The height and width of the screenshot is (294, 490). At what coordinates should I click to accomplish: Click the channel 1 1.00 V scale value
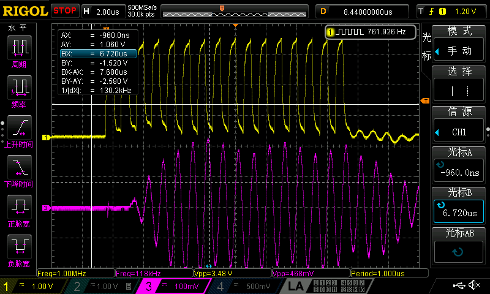[x=42, y=287]
